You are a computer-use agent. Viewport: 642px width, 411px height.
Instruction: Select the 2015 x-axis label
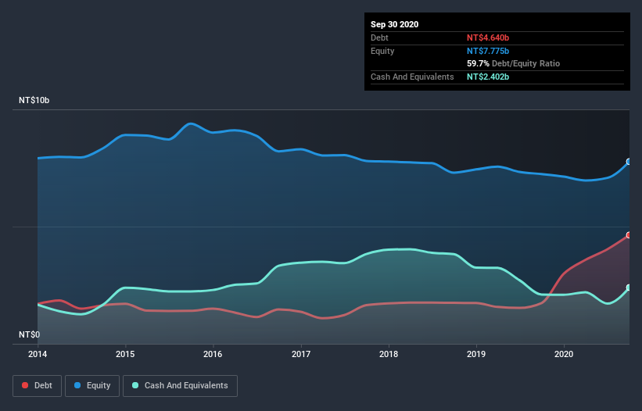click(x=125, y=354)
